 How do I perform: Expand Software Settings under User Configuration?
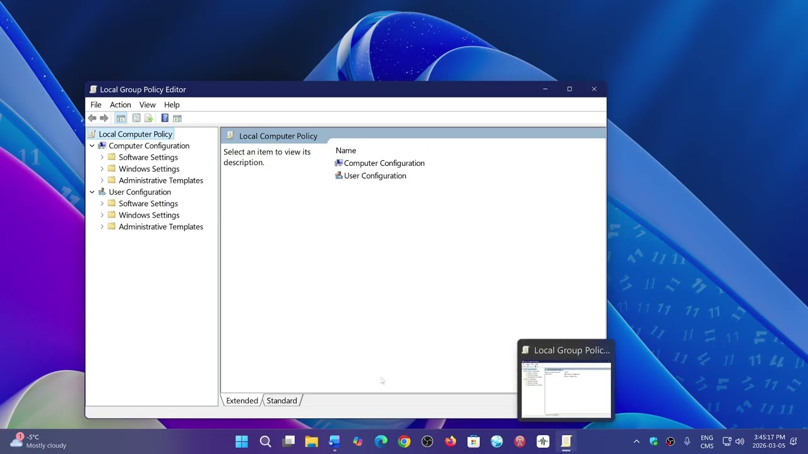click(x=102, y=204)
